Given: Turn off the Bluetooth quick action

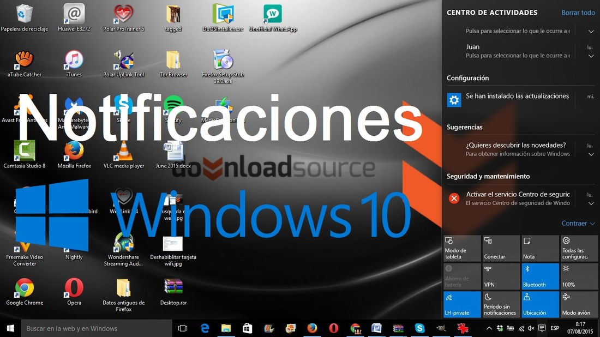Looking at the screenshot, I should pos(540,276).
